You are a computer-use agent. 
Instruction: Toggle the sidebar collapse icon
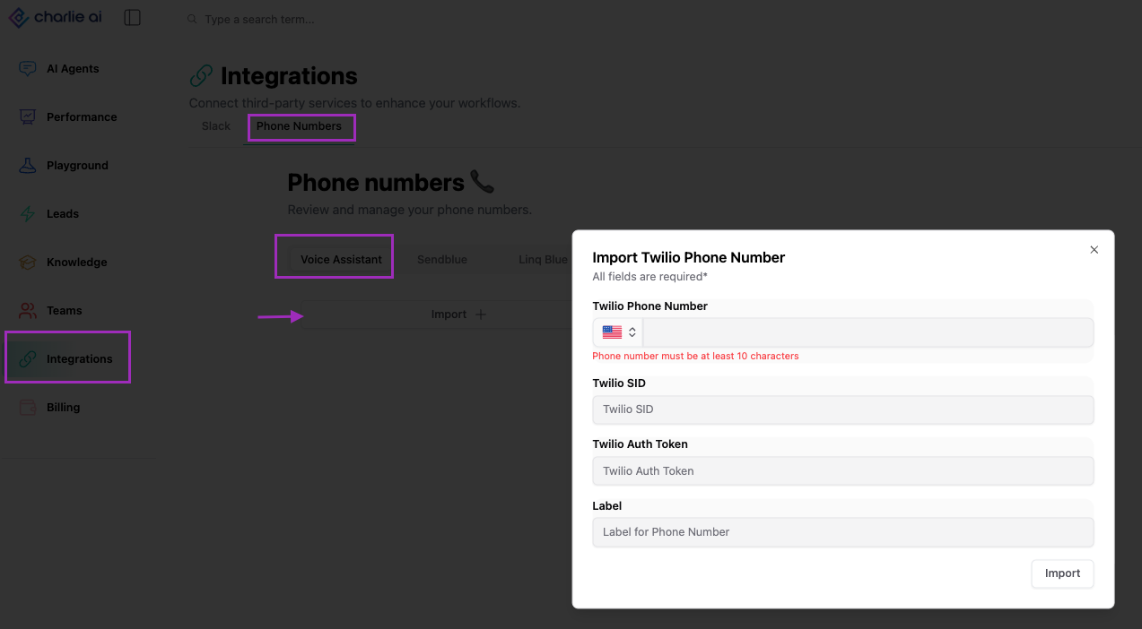pyautogui.click(x=133, y=17)
